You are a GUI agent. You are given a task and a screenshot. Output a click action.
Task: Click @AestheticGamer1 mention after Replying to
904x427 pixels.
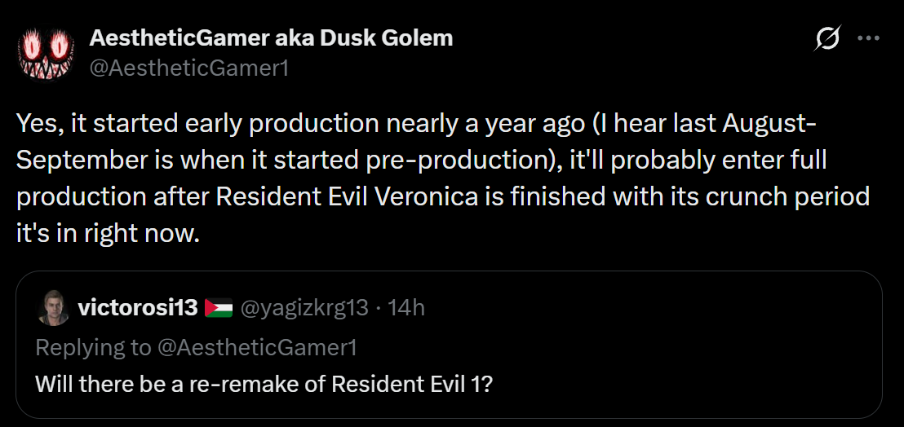coord(257,347)
